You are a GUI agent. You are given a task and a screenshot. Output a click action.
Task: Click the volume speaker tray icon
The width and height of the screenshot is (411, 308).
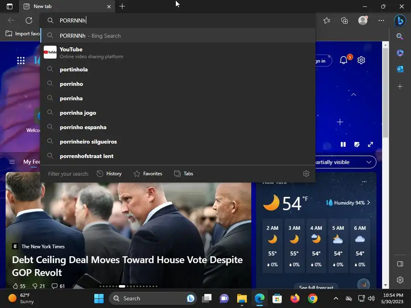[x=371, y=298]
